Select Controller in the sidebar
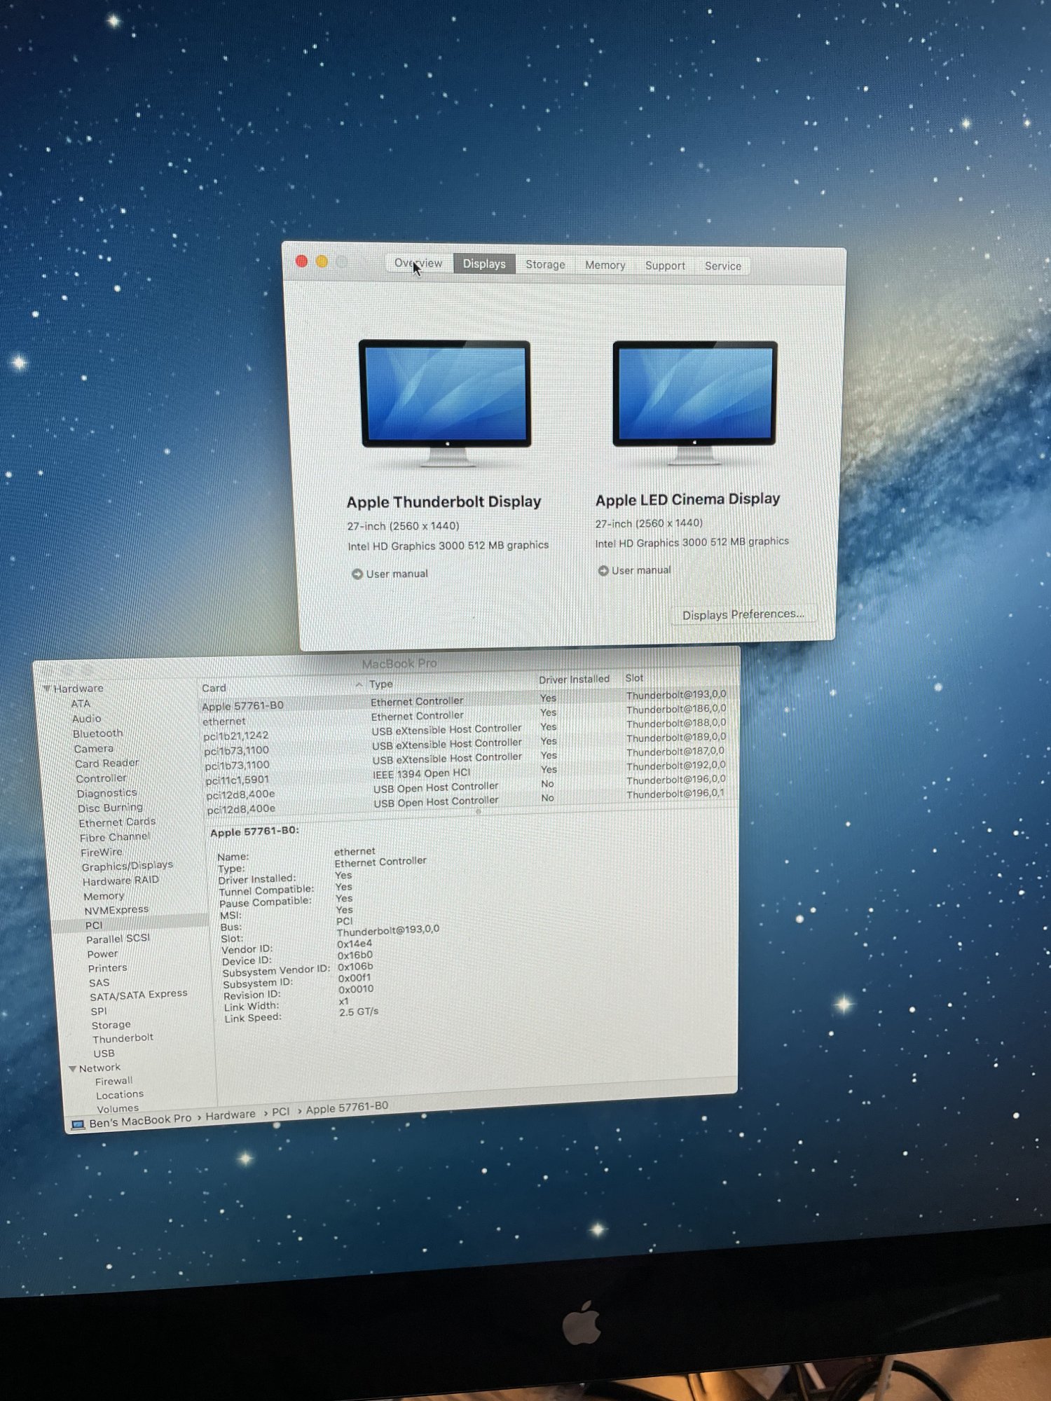Image resolution: width=1051 pixels, height=1401 pixels. tap(102, 778)
